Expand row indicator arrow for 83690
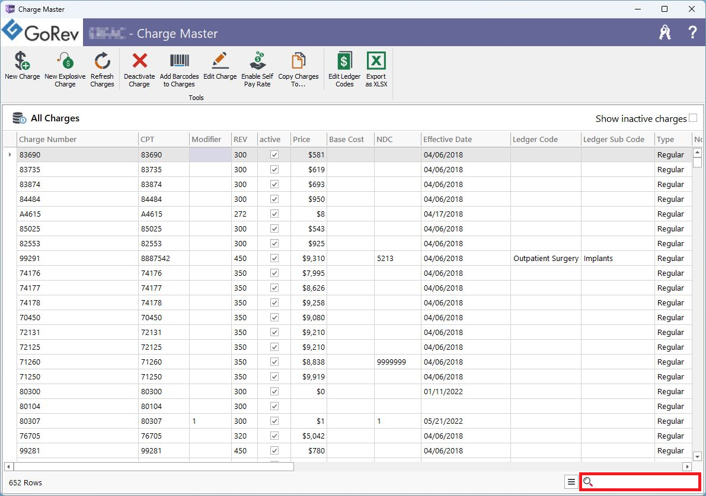 tap(10, 154)
